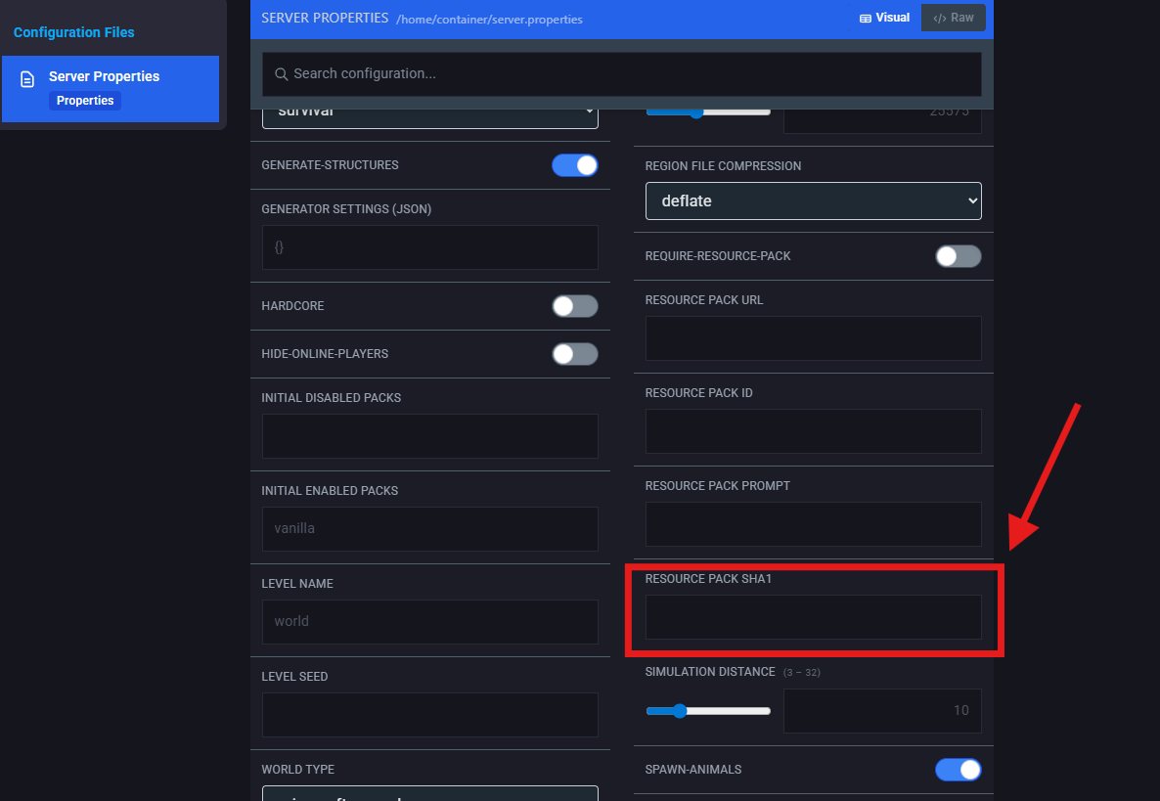Disable the Spawn-Animals switch
This screenshot has height=801, width=1160.
(959, 769)
